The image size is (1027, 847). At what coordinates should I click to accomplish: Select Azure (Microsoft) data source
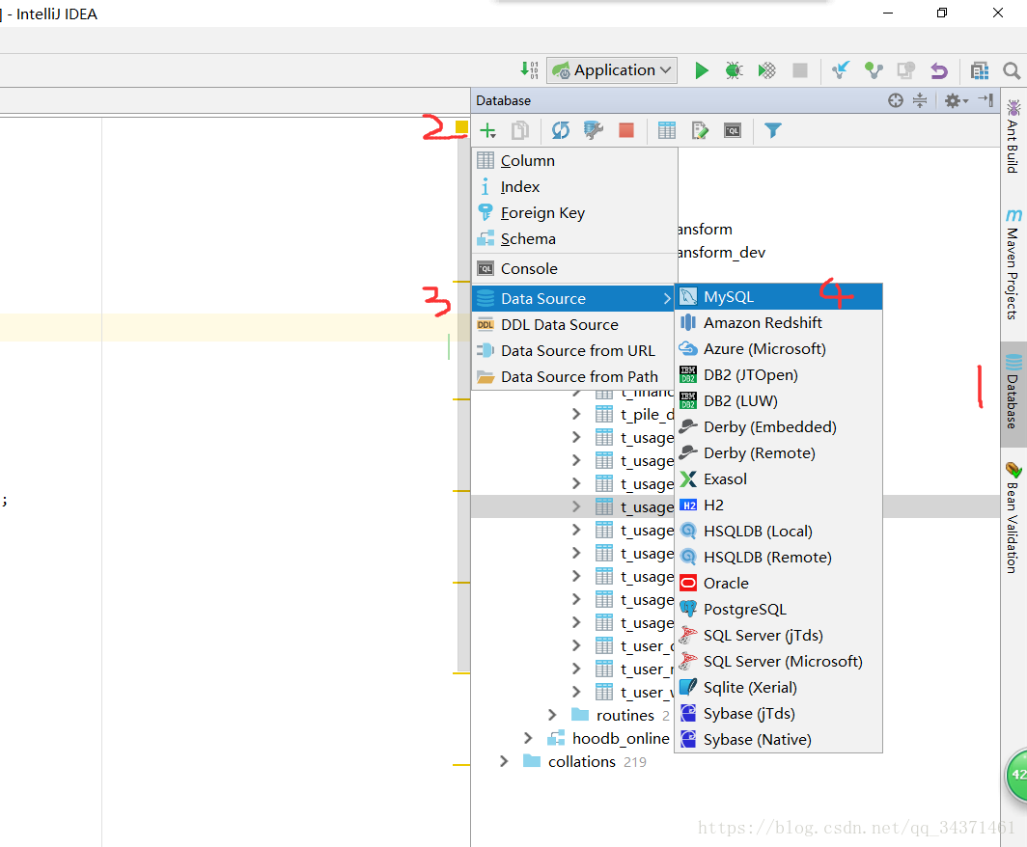(x=779, y=349)
